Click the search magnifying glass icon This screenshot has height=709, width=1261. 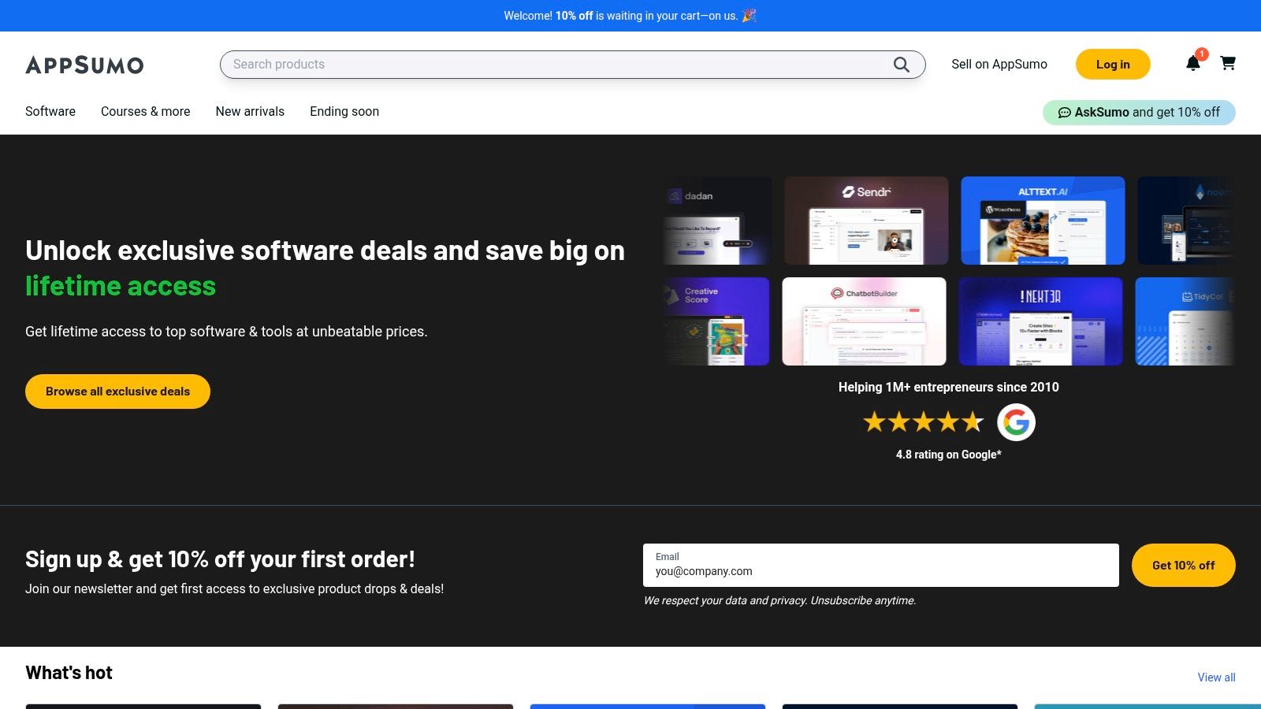coord(901,65)
